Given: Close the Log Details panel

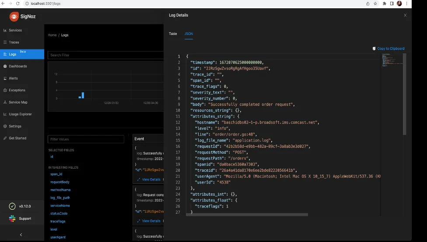Looking at the screenshot, I should tap(405, 15).
